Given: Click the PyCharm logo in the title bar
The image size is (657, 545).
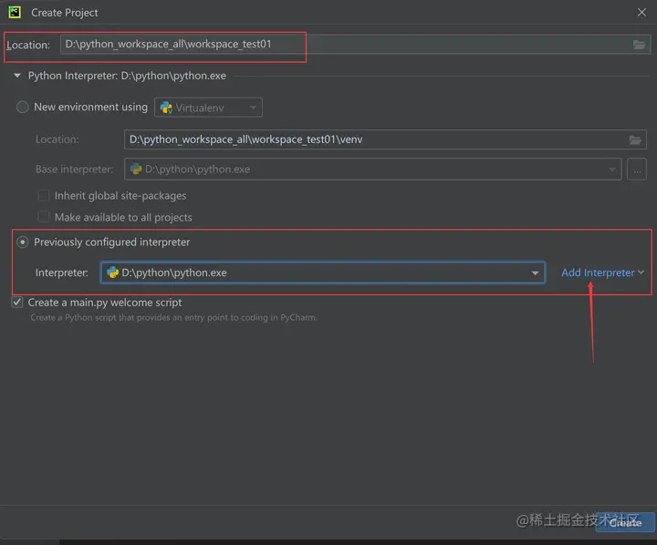Looking at the screenshot, I should (x=15, y=12).
